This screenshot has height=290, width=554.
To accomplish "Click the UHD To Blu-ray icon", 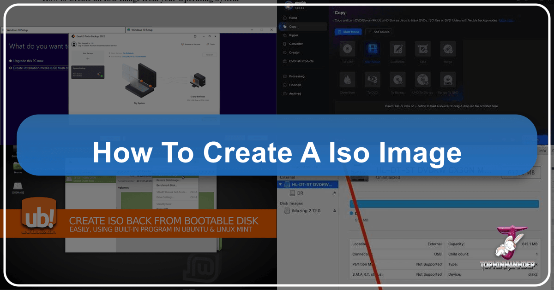I will click(422, 80).
